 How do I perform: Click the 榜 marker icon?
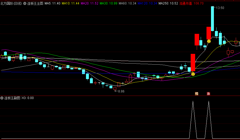click(x=197, y=94)
